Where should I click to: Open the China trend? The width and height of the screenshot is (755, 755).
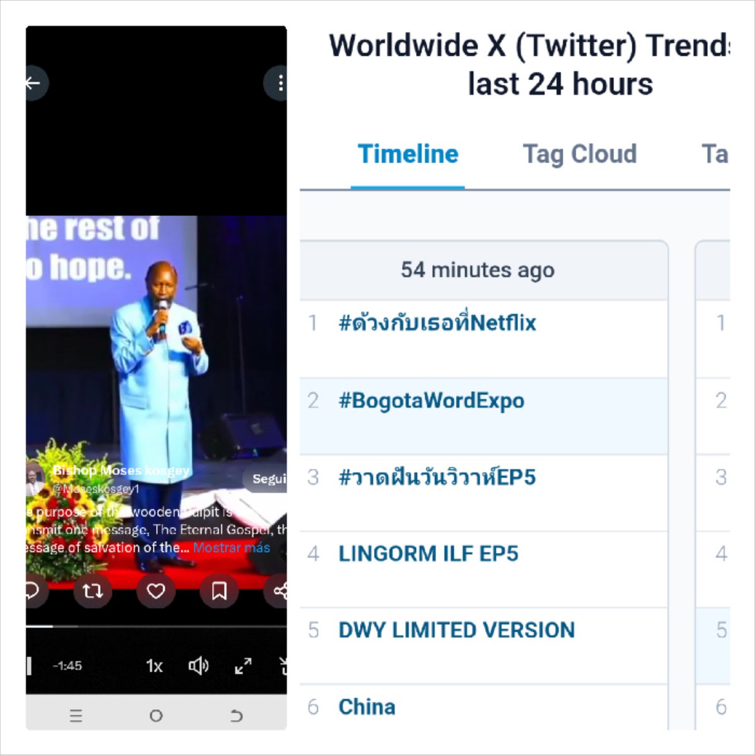pyautogui.click(x=367, y=707)
